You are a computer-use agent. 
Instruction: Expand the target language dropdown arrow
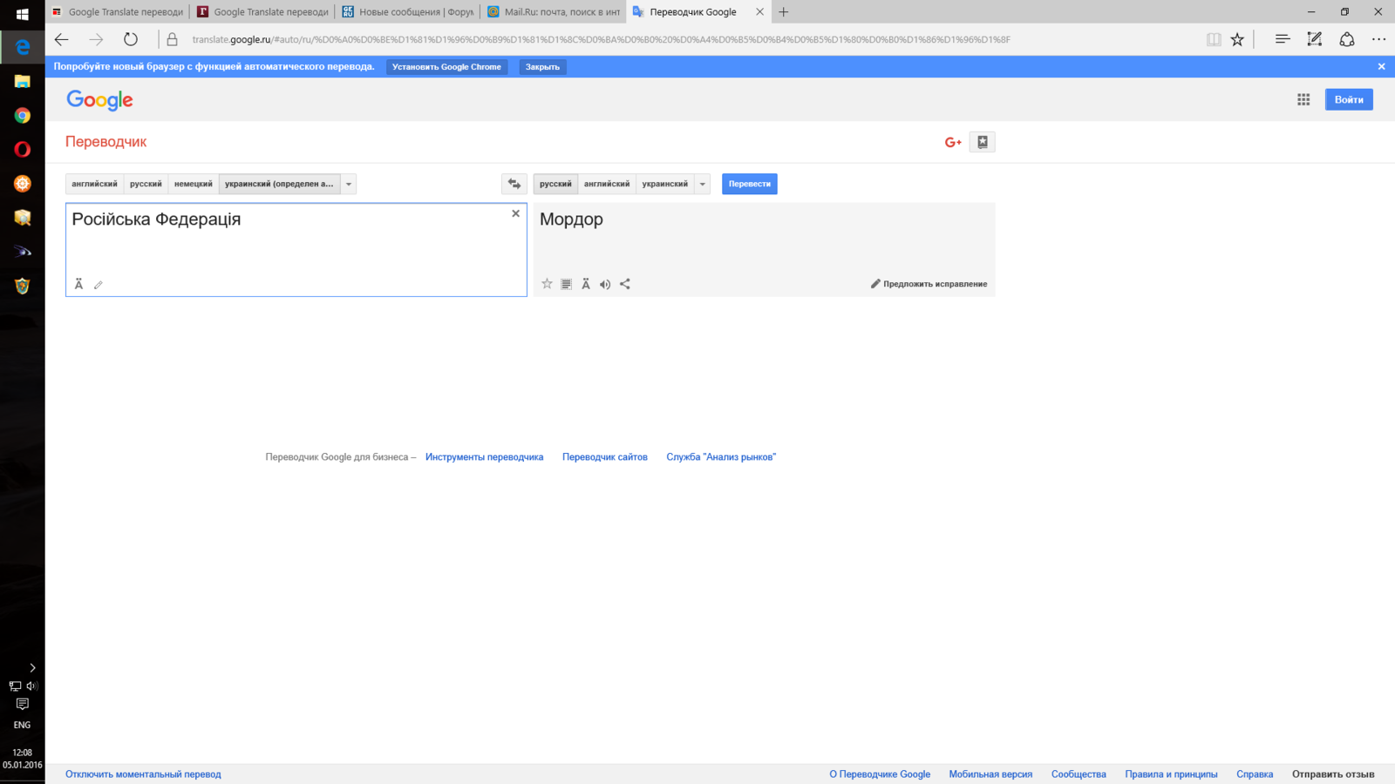point(703,184)
